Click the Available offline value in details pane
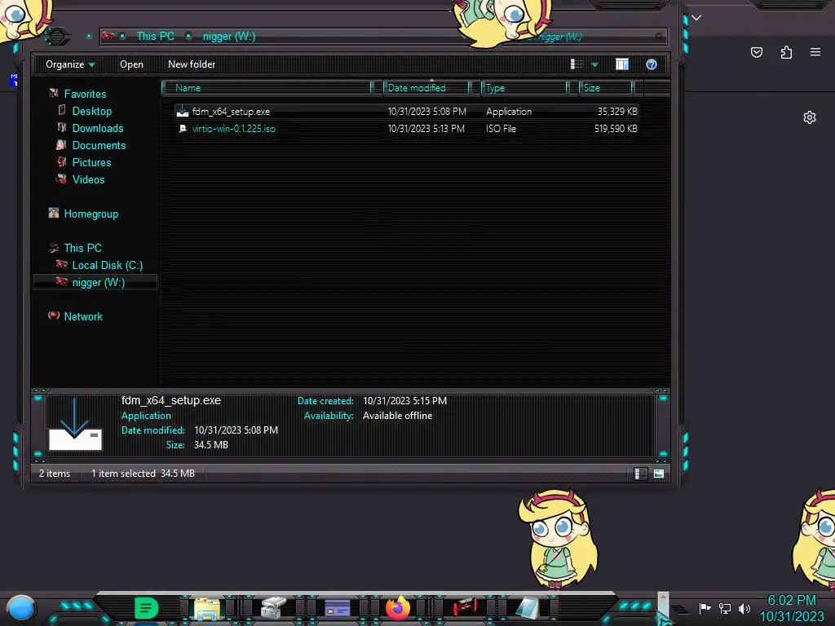Screen dimensions: 835x626 pyautogui.click(x=397, y=416)
